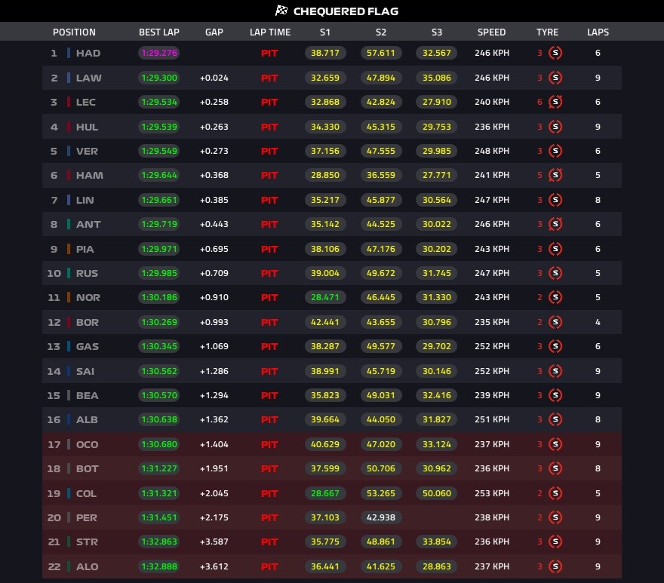Click PIA's orange team color bar
Viewport: 664px width, 583px height.
(x=69, y=249)
